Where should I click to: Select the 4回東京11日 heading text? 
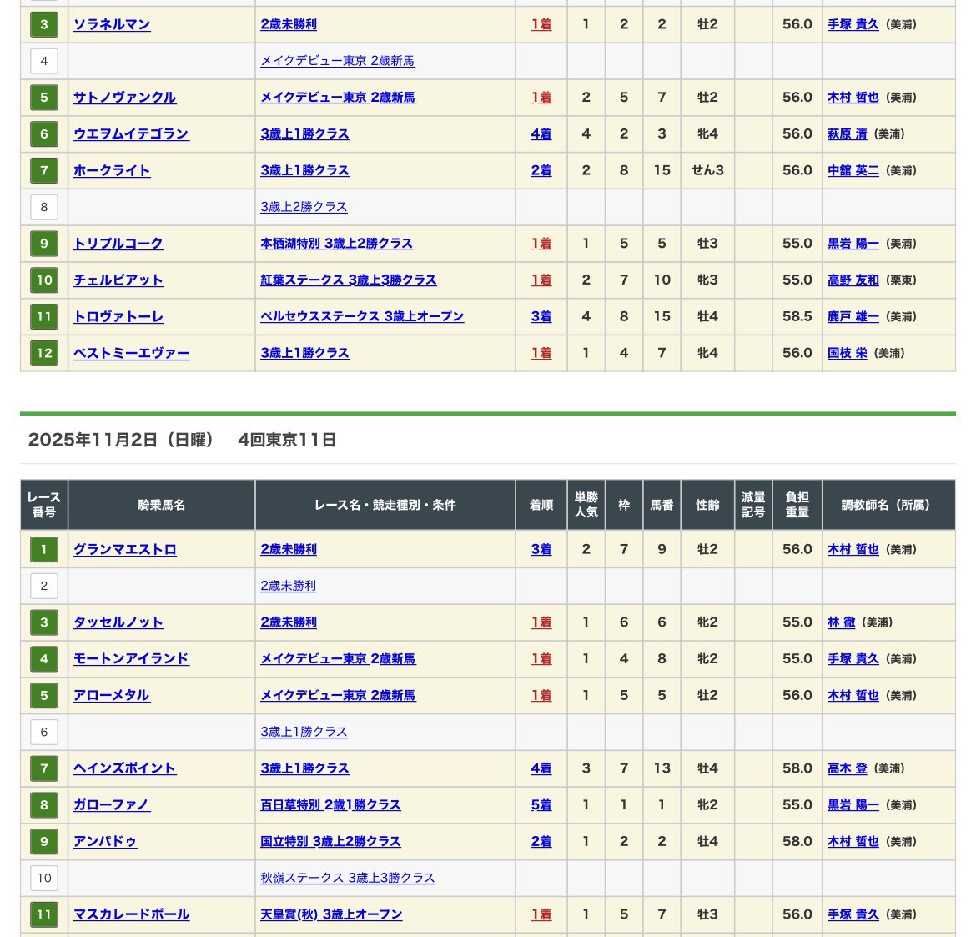tap(287, 441)
